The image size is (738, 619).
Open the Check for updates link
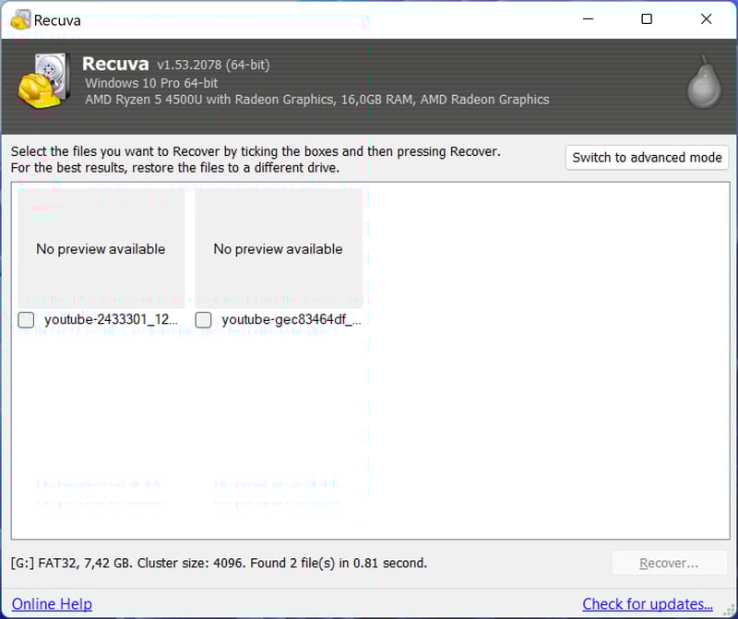(648, 604)
